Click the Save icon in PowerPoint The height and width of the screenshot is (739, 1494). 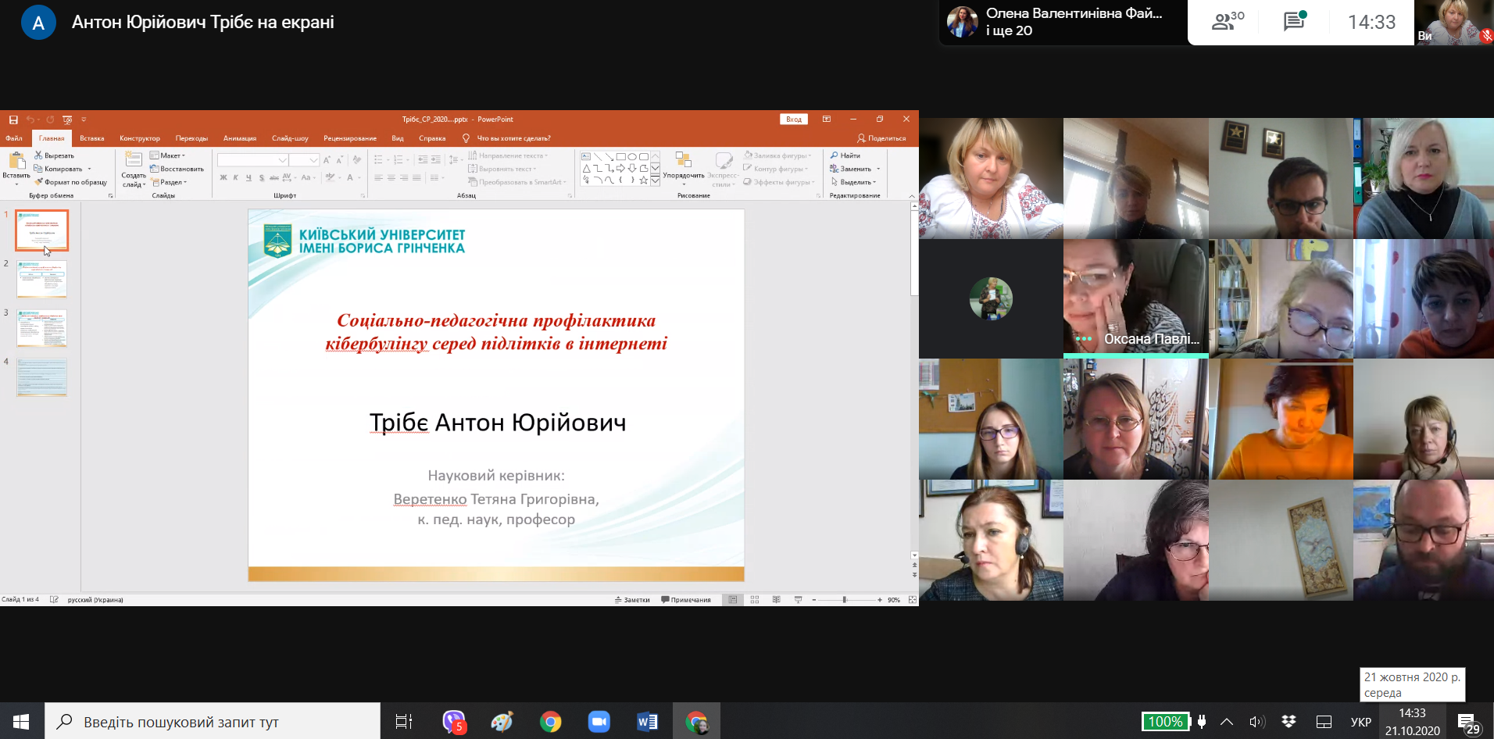13,120
